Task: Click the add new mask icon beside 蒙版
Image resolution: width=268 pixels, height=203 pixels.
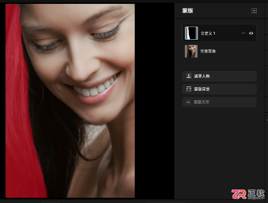Action: coord(254,11)
